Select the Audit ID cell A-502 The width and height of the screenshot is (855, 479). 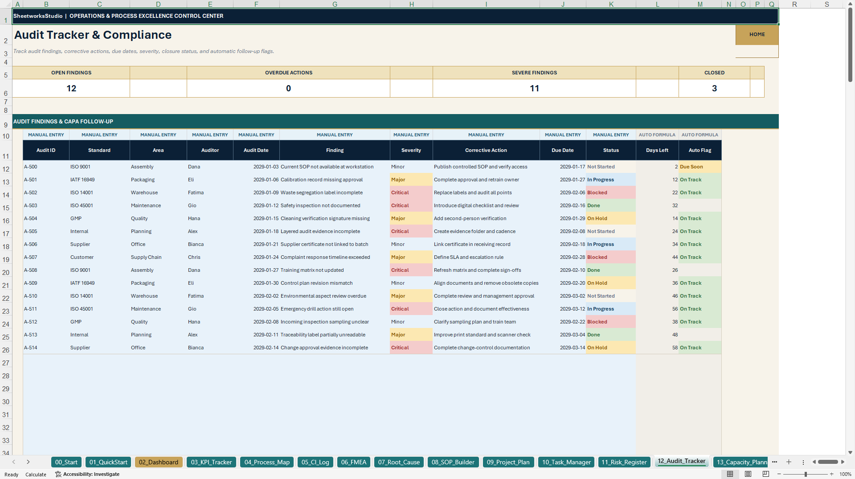46,192
